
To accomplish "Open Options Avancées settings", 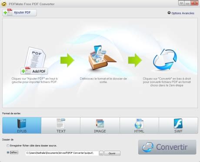I will point(181,13).
